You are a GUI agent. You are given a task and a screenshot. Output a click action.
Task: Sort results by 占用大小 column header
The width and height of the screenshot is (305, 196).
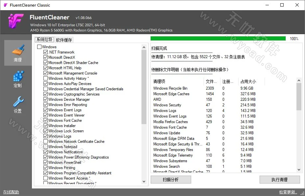click(251, 81)
